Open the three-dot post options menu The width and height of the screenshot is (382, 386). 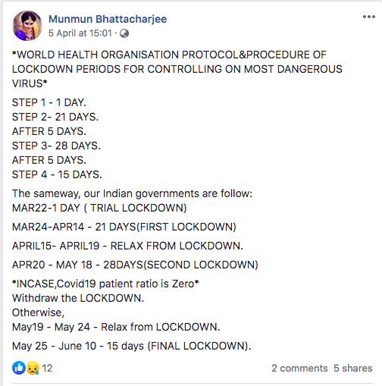368,17
